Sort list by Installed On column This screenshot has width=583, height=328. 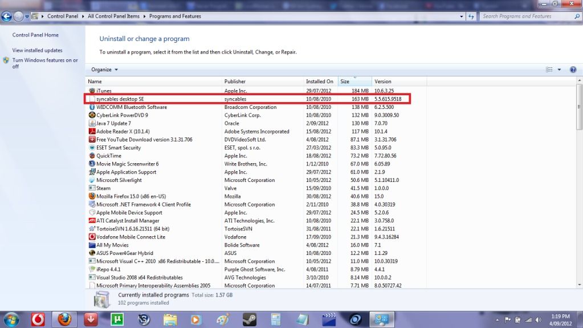tap(320, 81)
